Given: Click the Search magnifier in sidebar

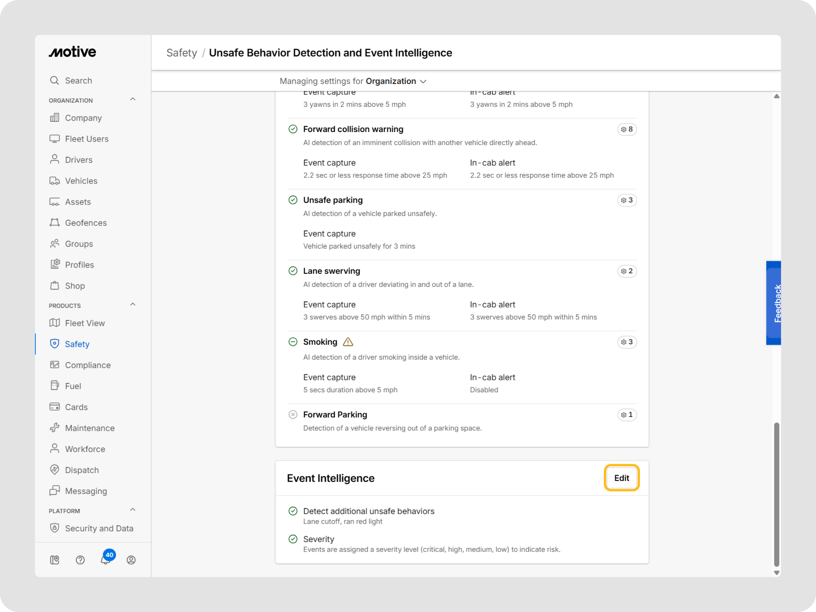Looking at the screenshot, I should [x=54, y=80].
